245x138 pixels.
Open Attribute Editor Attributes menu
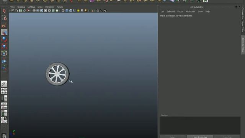pyautogui.click(x=190, y=11)
